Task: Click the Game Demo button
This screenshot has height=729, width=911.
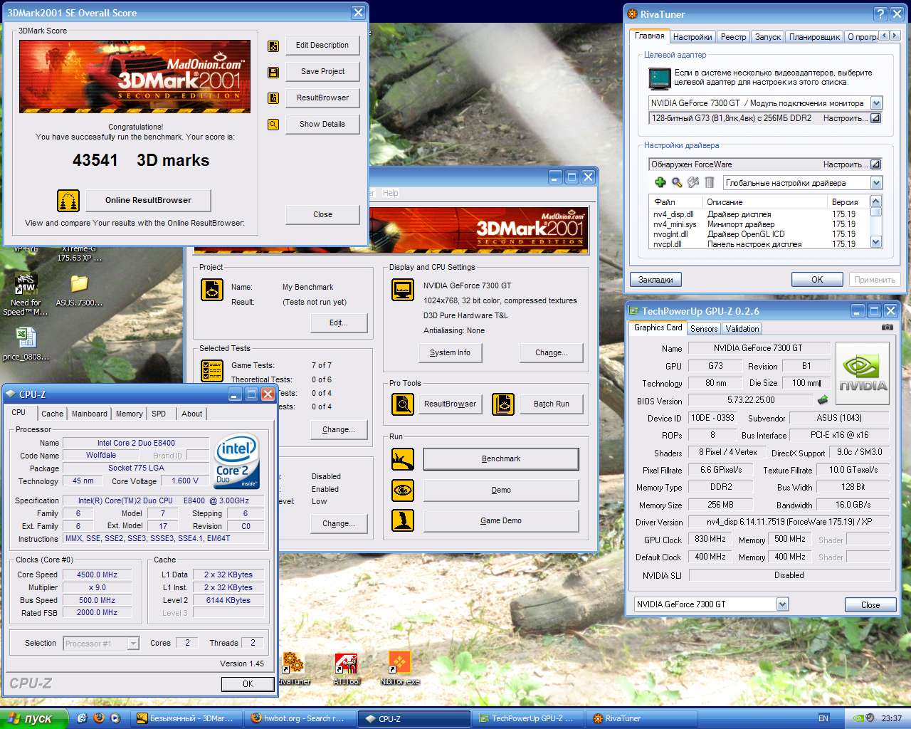Action: [x=501, y=521]
